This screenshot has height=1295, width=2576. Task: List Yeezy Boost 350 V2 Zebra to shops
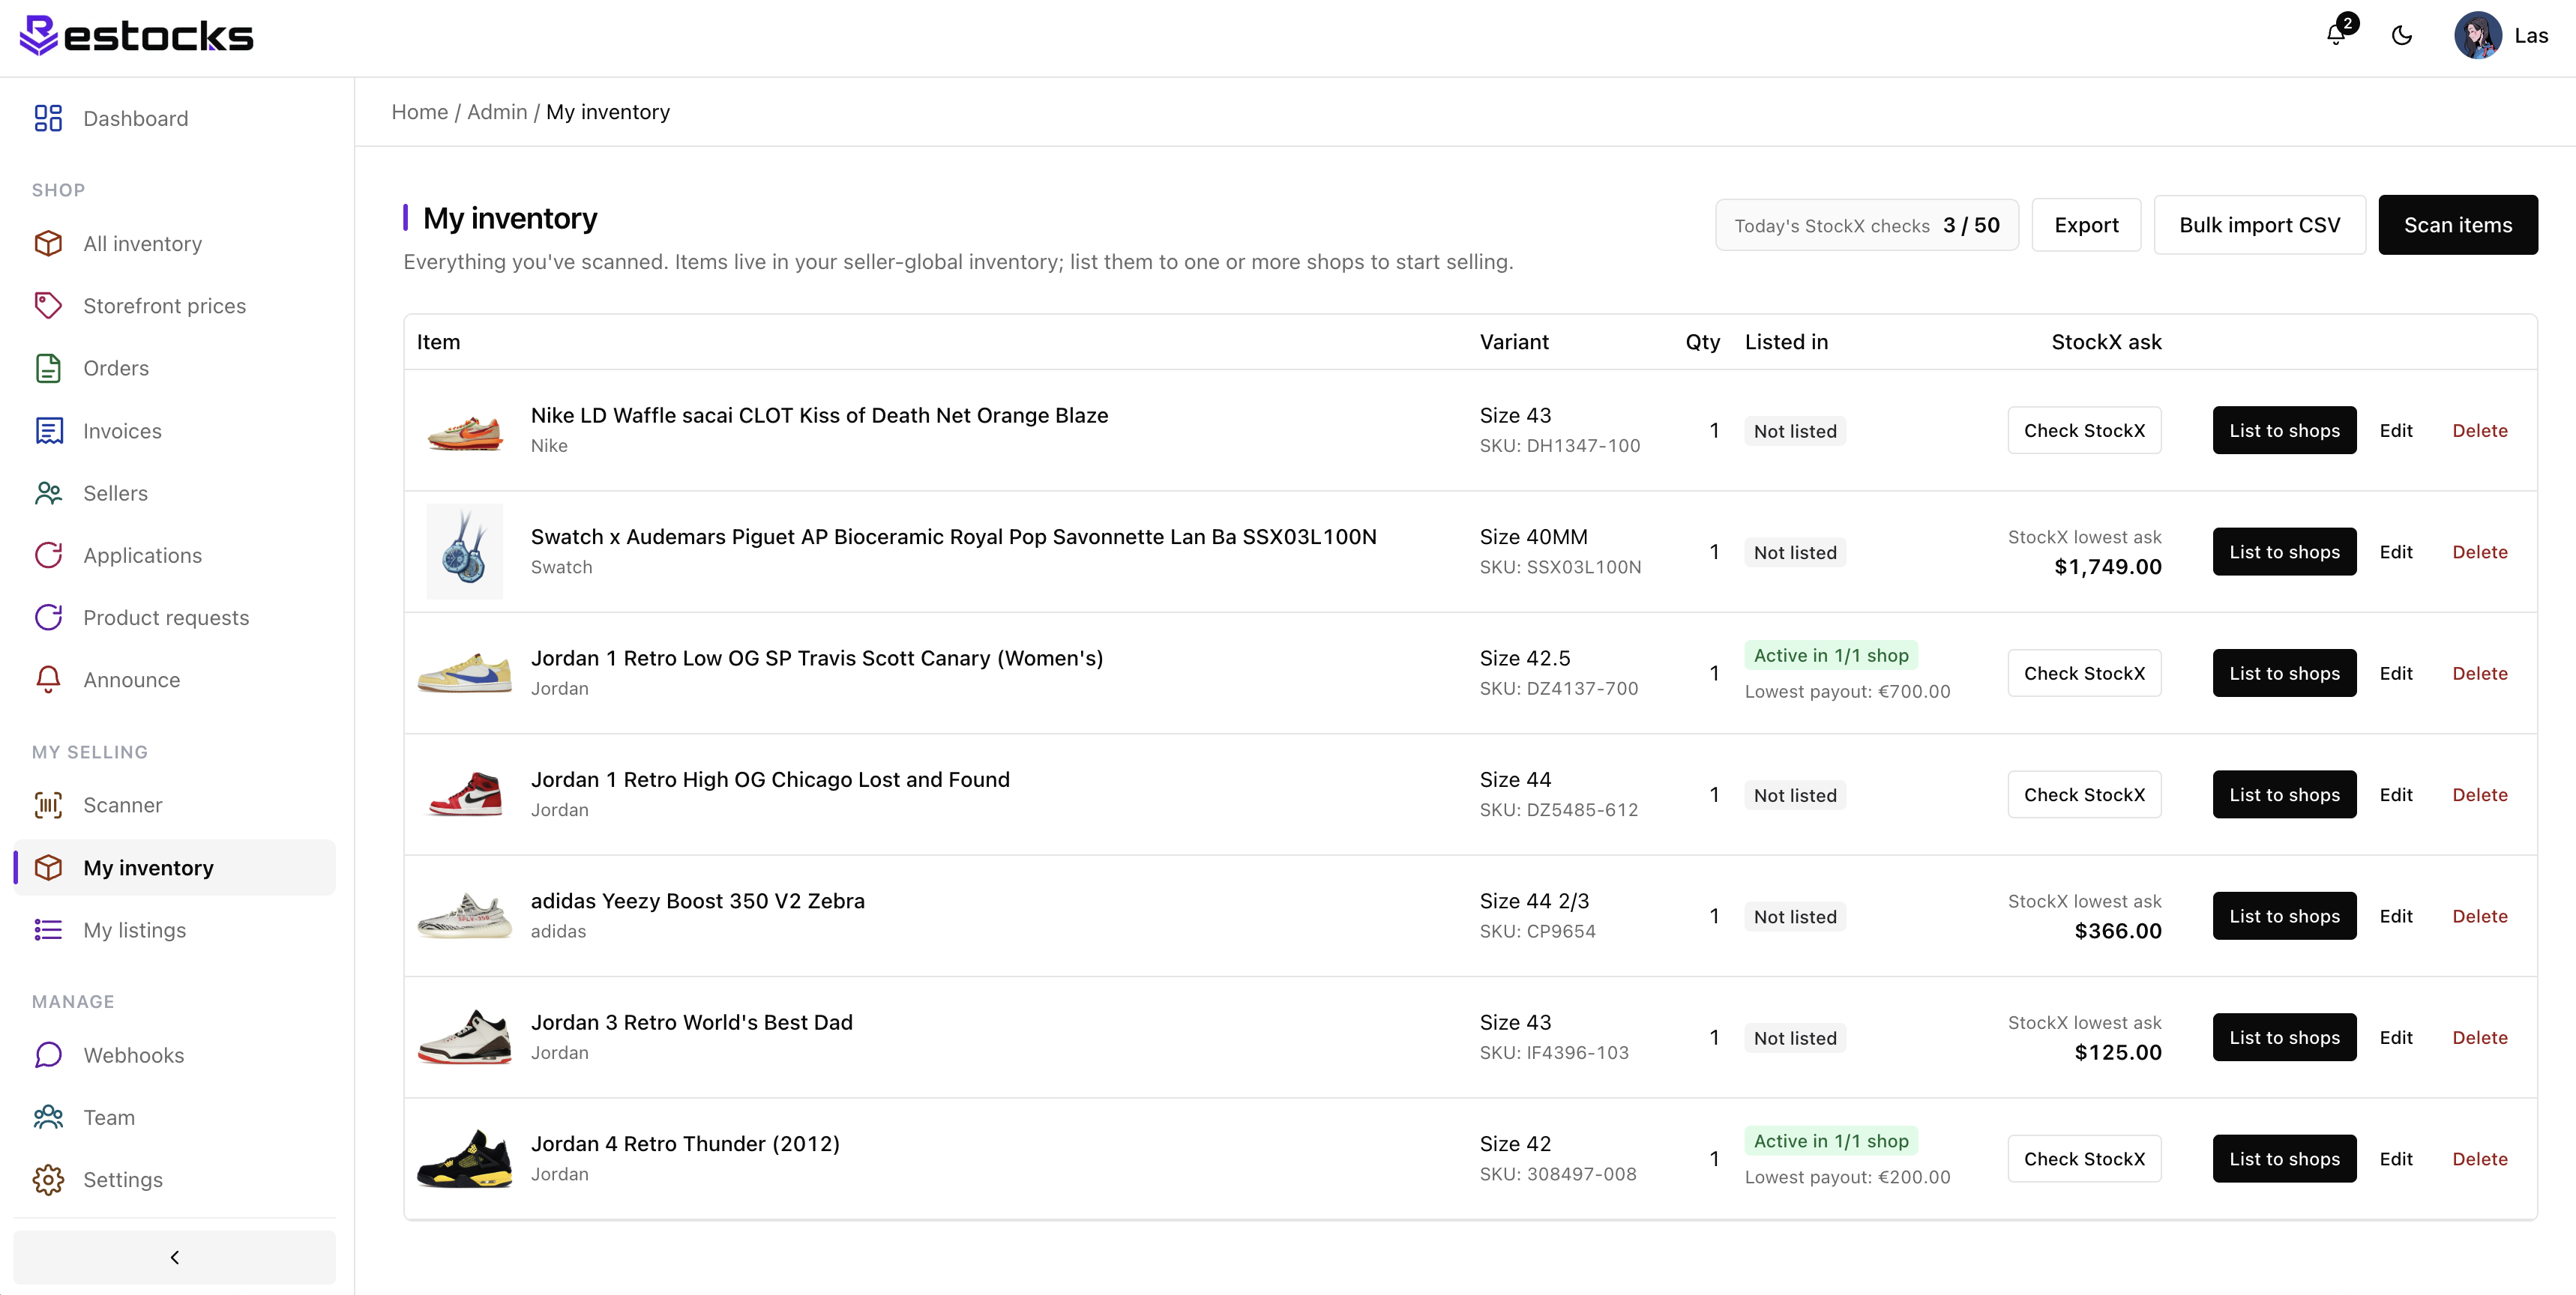click(2284, 916)
